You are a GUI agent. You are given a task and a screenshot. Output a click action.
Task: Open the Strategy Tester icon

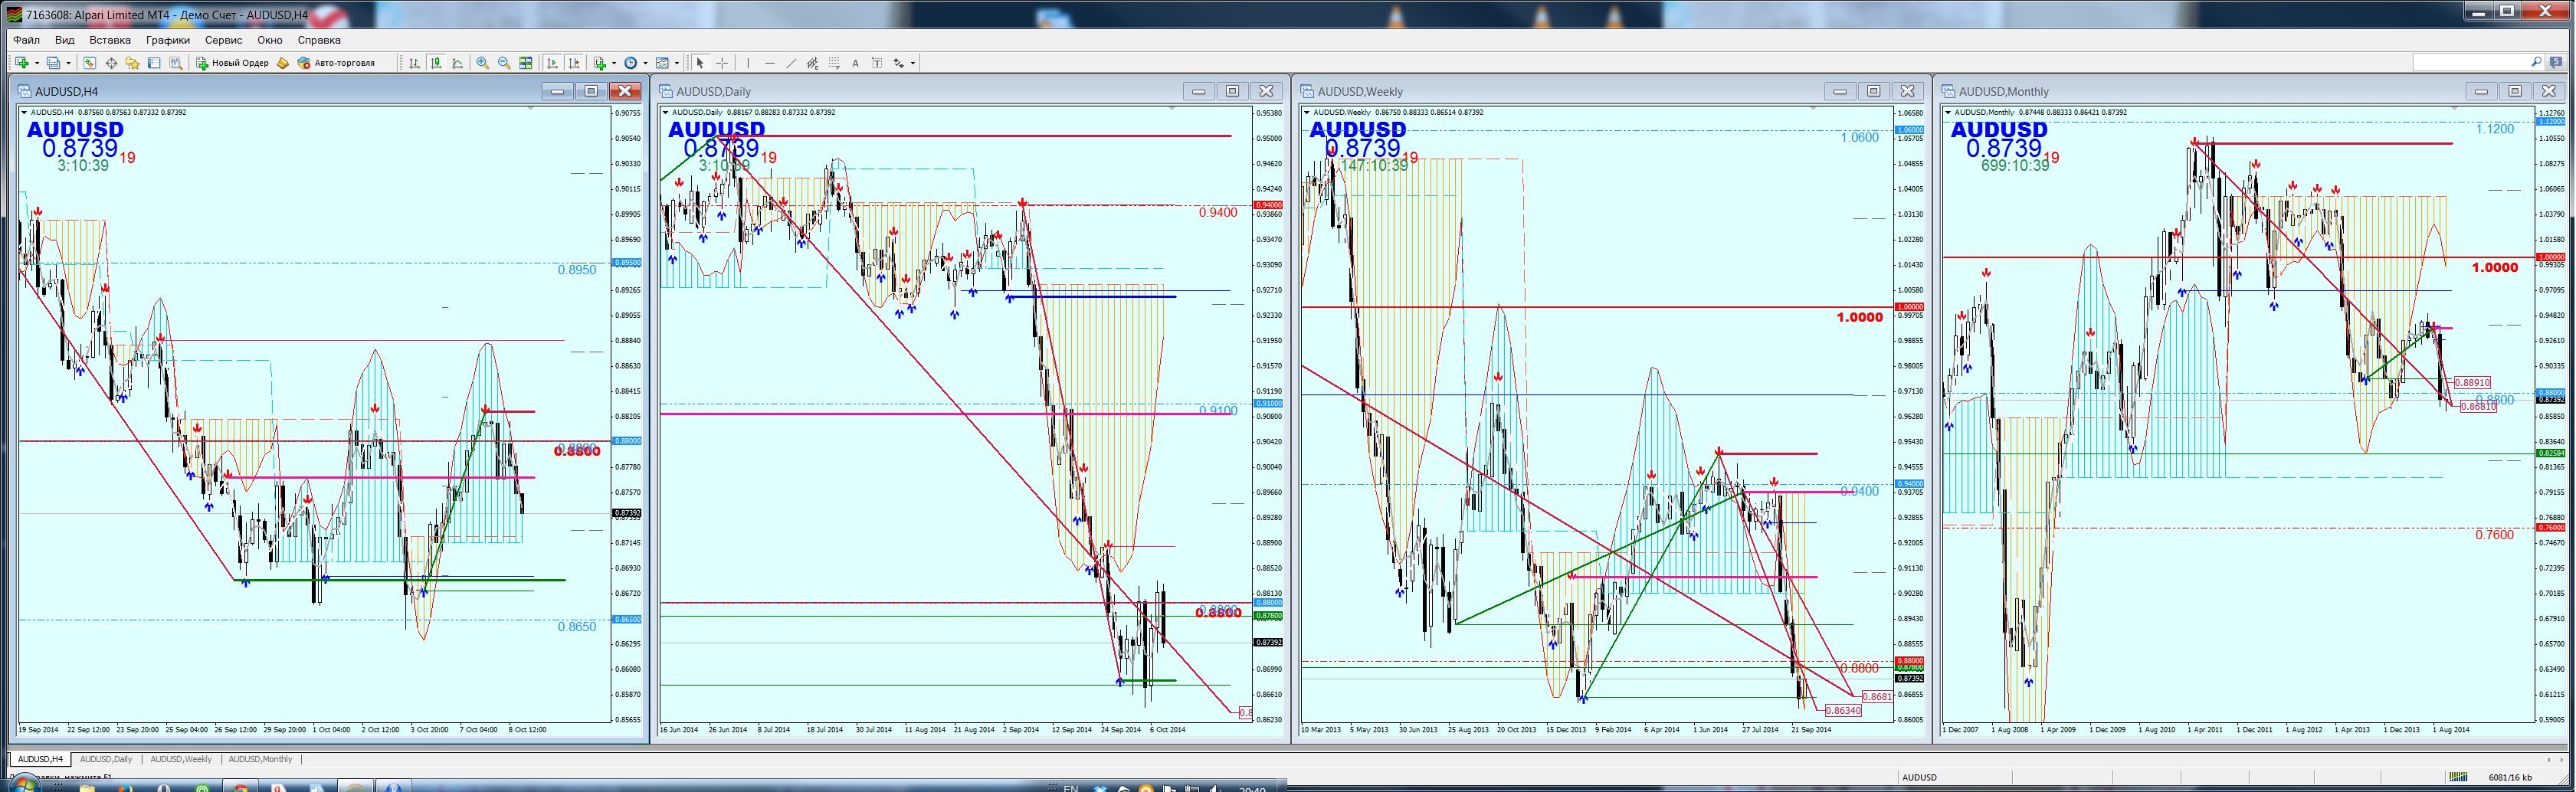tap(176, 63)
